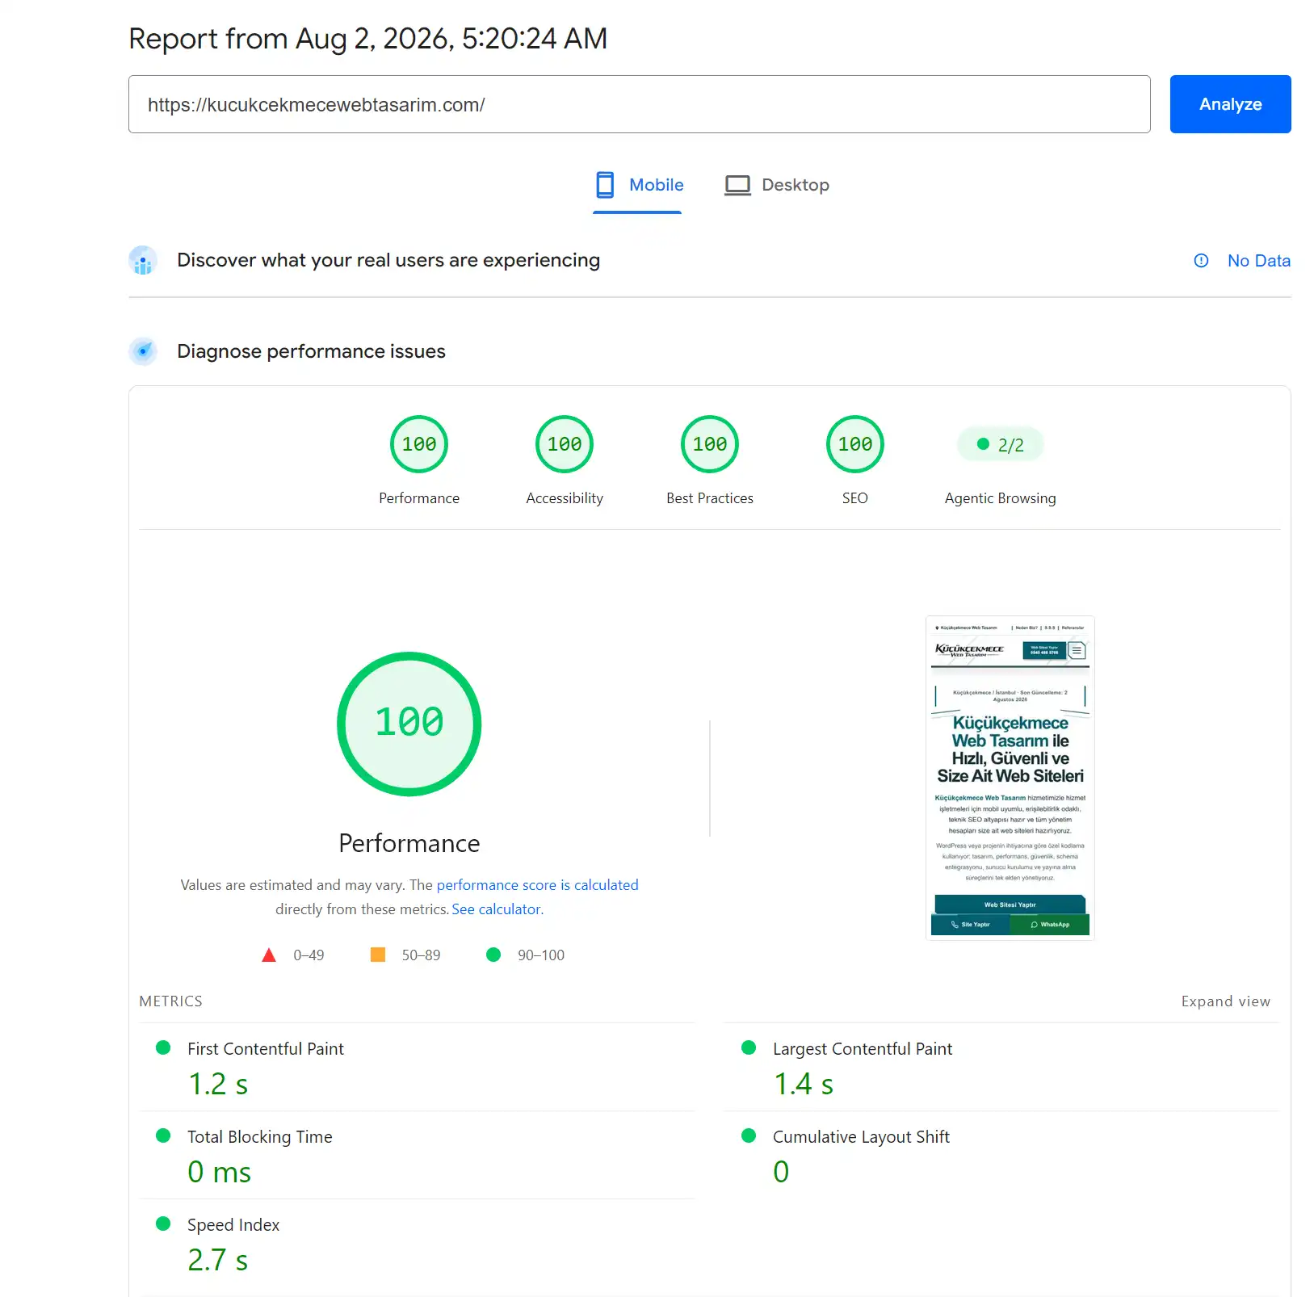1314x1297 pixels.
Task: Click the Cumulative Layout Shift metric label
Action: pyautogui.click(x=861, y=1137)
